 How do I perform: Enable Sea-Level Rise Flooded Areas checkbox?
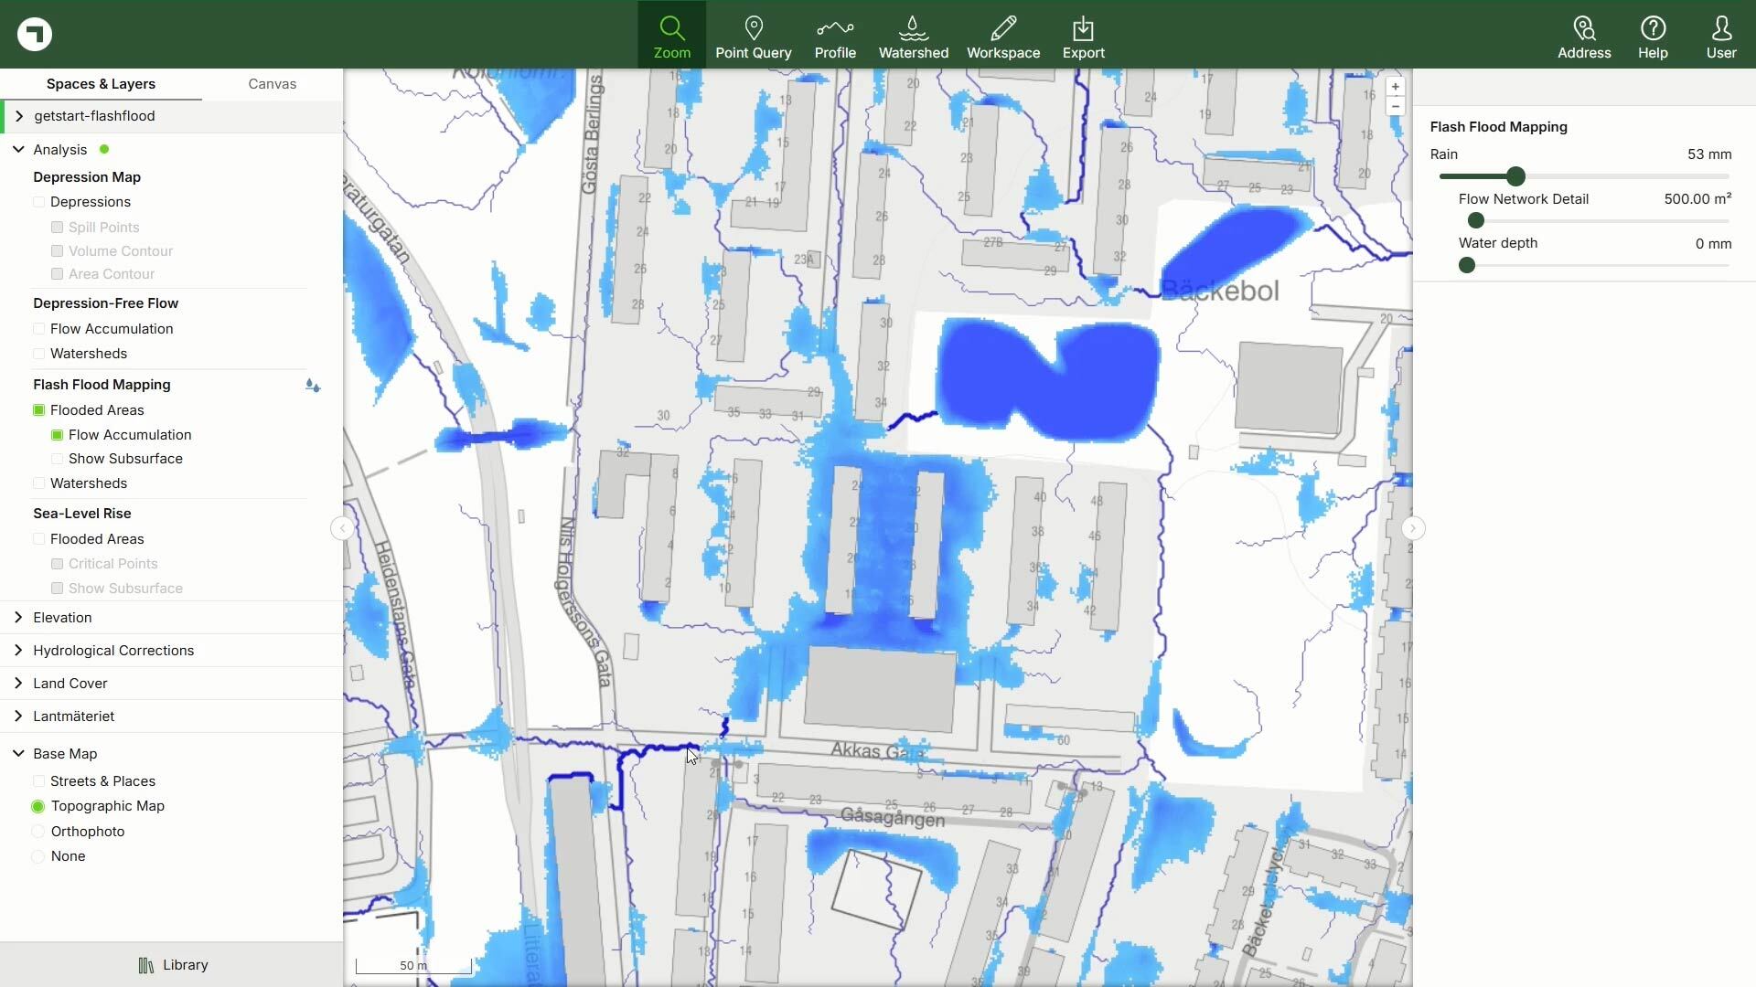[38, 539]
